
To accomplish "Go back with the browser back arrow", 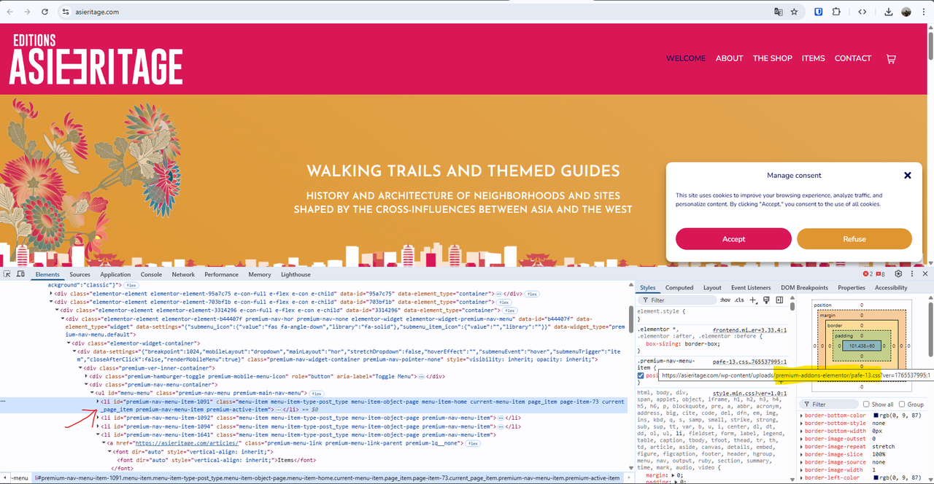I will [x=9, y=12].
